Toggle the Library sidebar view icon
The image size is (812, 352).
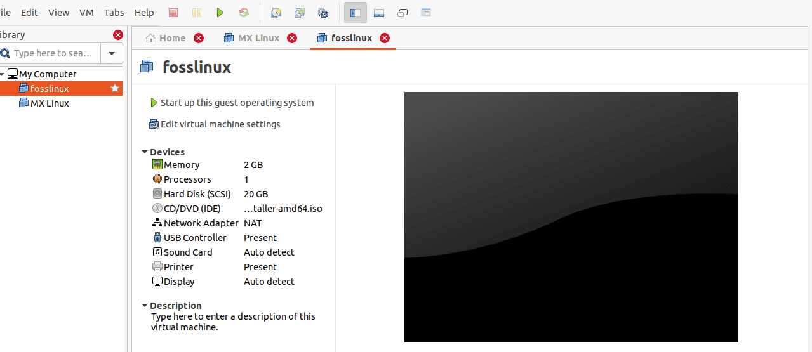pyautogui.click(x=356, y=13)
